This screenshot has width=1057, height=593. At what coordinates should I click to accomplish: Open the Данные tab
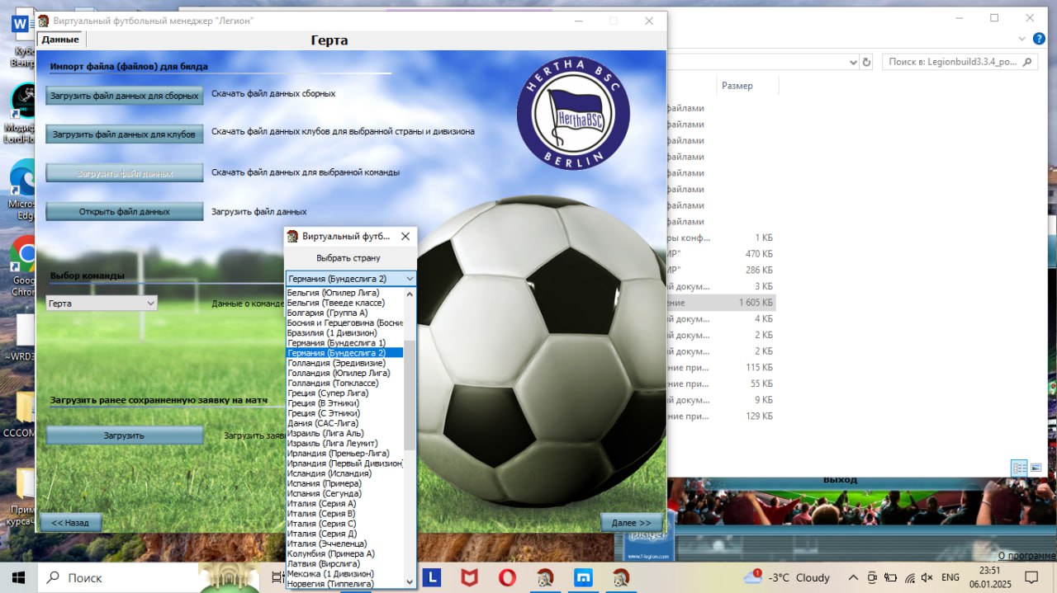[x=60, y=40]
